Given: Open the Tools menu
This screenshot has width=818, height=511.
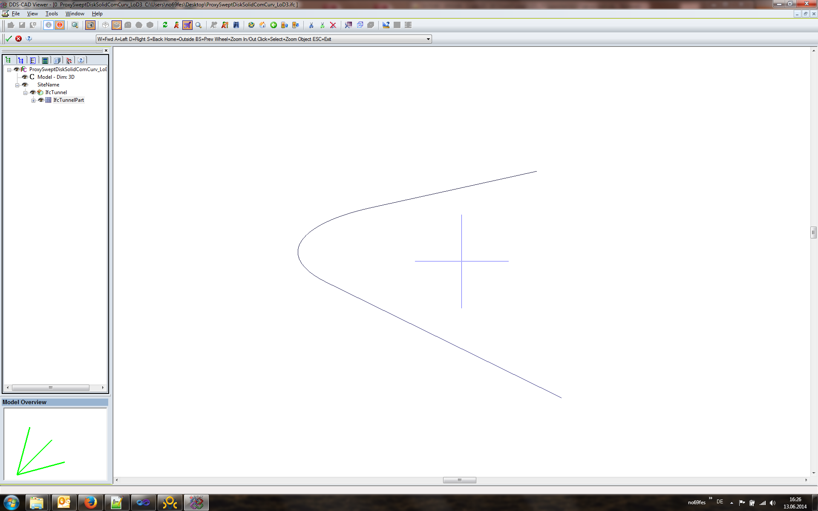Looking at the screenshot, I should [52, 14].
